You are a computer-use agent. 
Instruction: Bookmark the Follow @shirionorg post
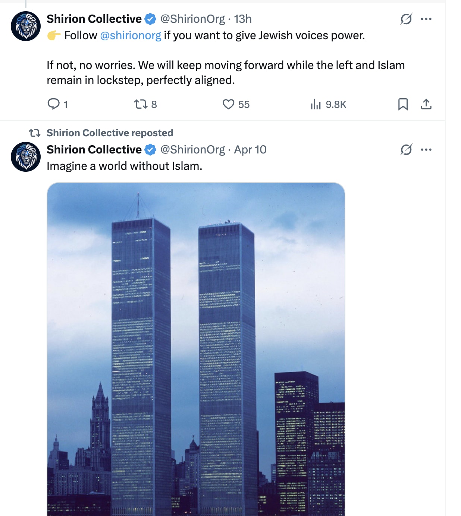403,104
